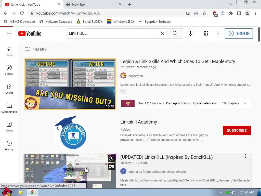The image size is (261, 196).
Task: Close the LinksKILL - YouTube tab
Action: 59,5
